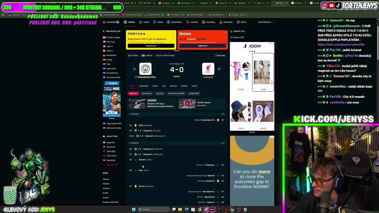Switch to H2H match tab
The width and height of the screenshot is (379, 213).
(x=164, y=86)
